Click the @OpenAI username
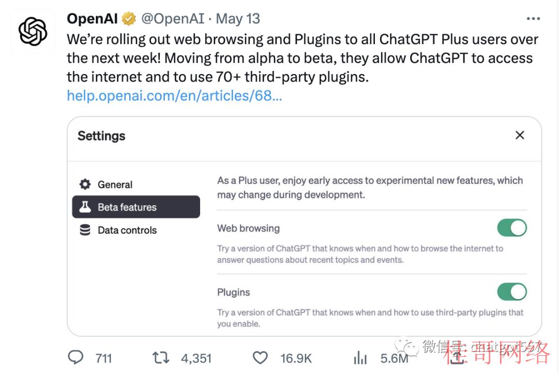Screen dimensions: 560x373 click(174, 18)
